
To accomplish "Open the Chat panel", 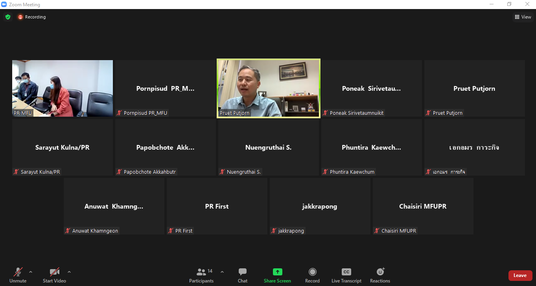I will [x=243, y=275].
